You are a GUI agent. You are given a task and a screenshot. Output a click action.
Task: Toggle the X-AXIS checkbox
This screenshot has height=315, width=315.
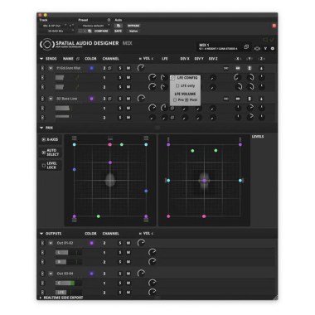(x=43, y=139)
